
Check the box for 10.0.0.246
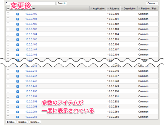point(8,71)
